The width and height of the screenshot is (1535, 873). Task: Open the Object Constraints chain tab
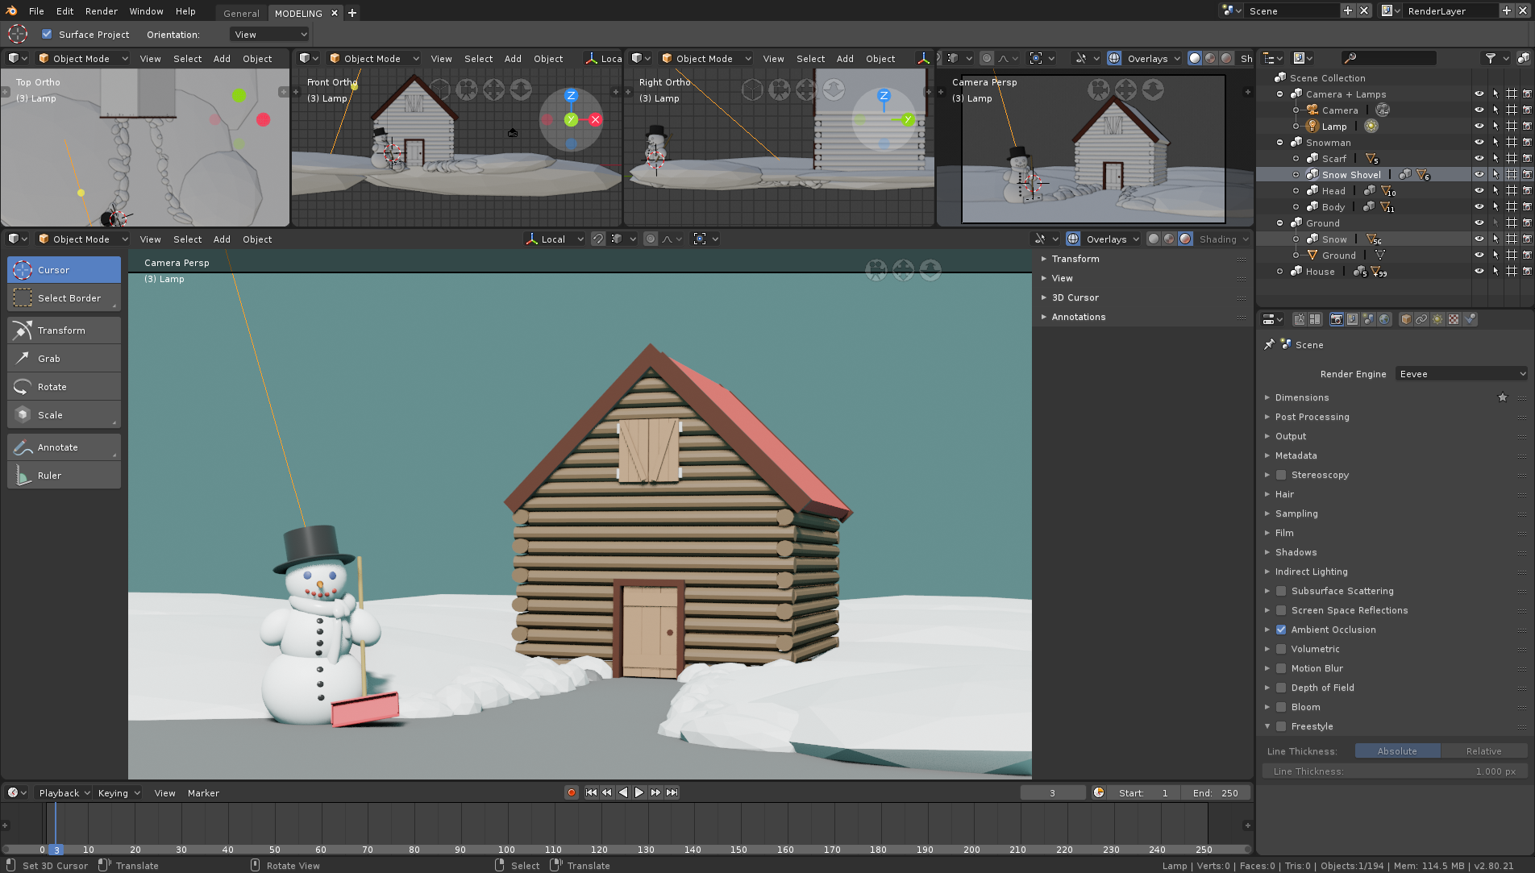[1421, 319]
